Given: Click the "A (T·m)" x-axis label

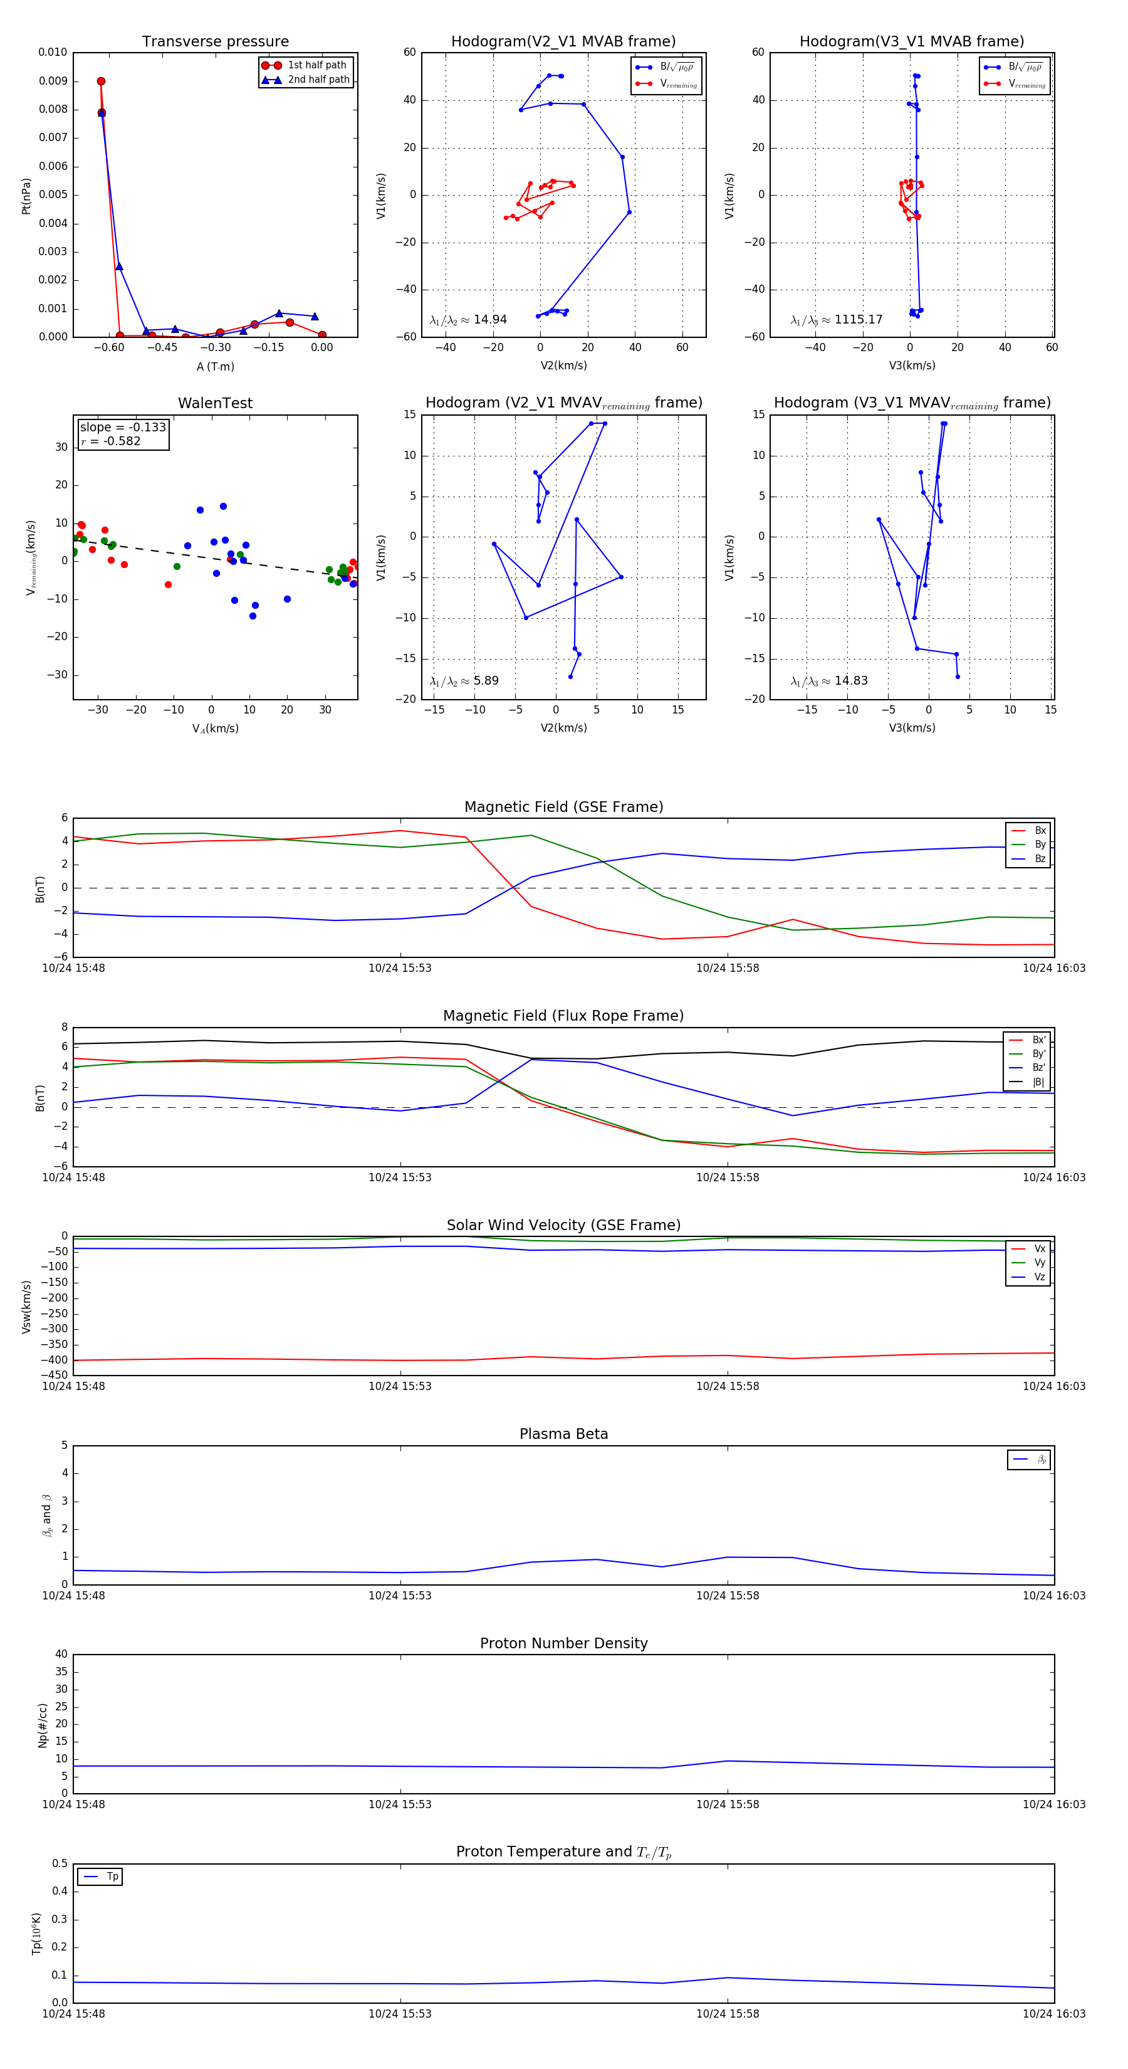Looking at the screenshot, I should [215, 366].
